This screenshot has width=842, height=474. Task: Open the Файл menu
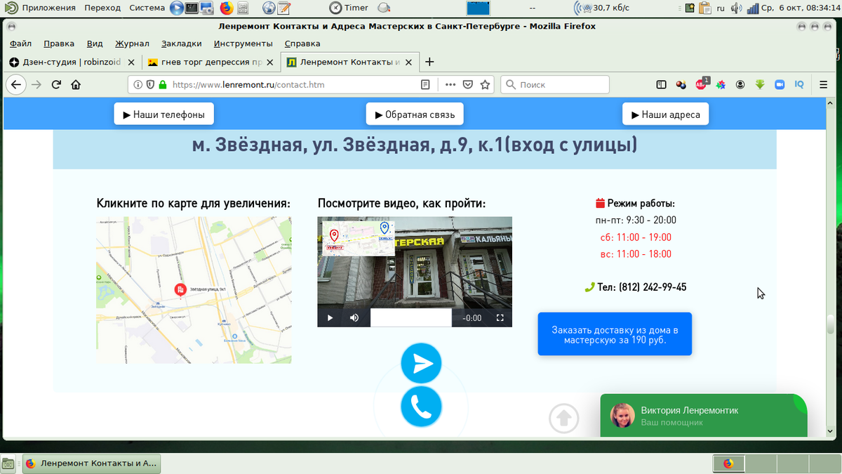coord(20,44)
